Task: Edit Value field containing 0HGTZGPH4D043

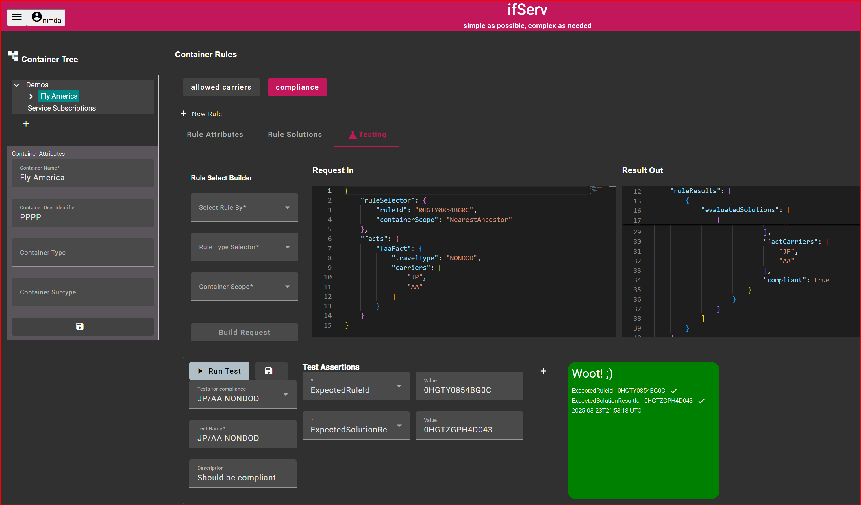Action: coord(469,426)
